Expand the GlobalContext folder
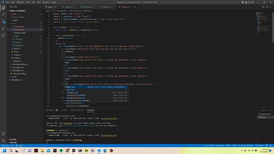Screen dimensions: 274x154 click(20, 33)
